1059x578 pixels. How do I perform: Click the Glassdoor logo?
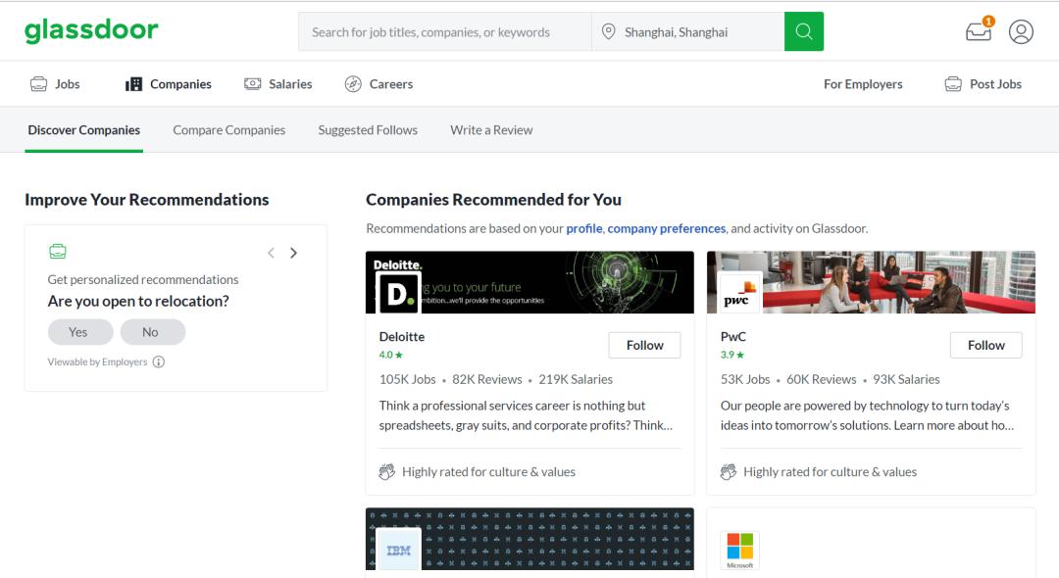pos(91,30)
